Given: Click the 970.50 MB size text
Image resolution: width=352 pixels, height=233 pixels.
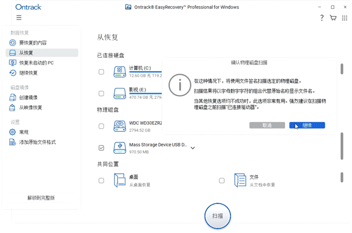Looking at the screenshot, I should coord(139,152).
